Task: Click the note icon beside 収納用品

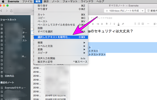Action: point(2,76)
